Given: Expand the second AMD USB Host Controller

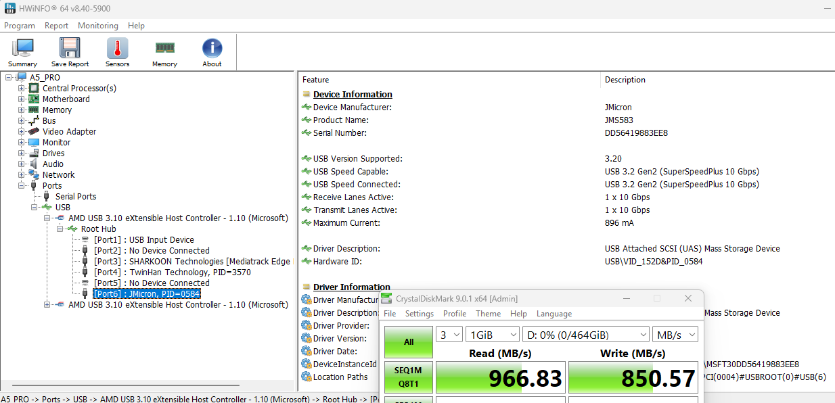Looking at the screenshot, I should 47,305.
